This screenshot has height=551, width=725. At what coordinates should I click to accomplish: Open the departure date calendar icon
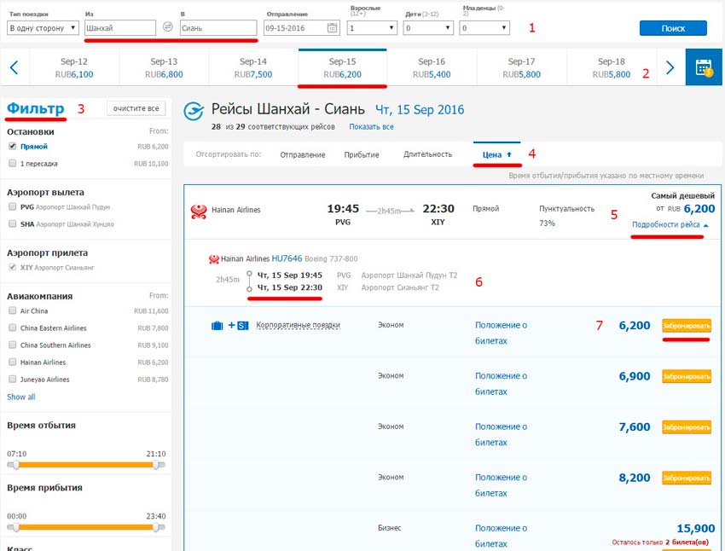332,27
